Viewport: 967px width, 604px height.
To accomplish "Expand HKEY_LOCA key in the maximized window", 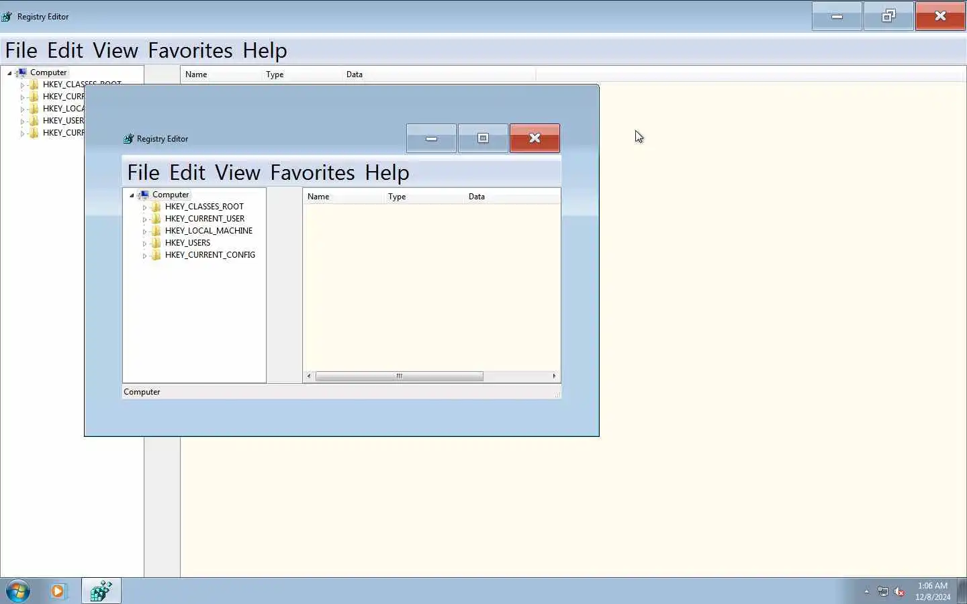I will pyautogui.click(x=22, y=109).
